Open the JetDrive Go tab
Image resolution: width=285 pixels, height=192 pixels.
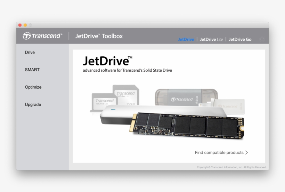(x=240, y=39)
